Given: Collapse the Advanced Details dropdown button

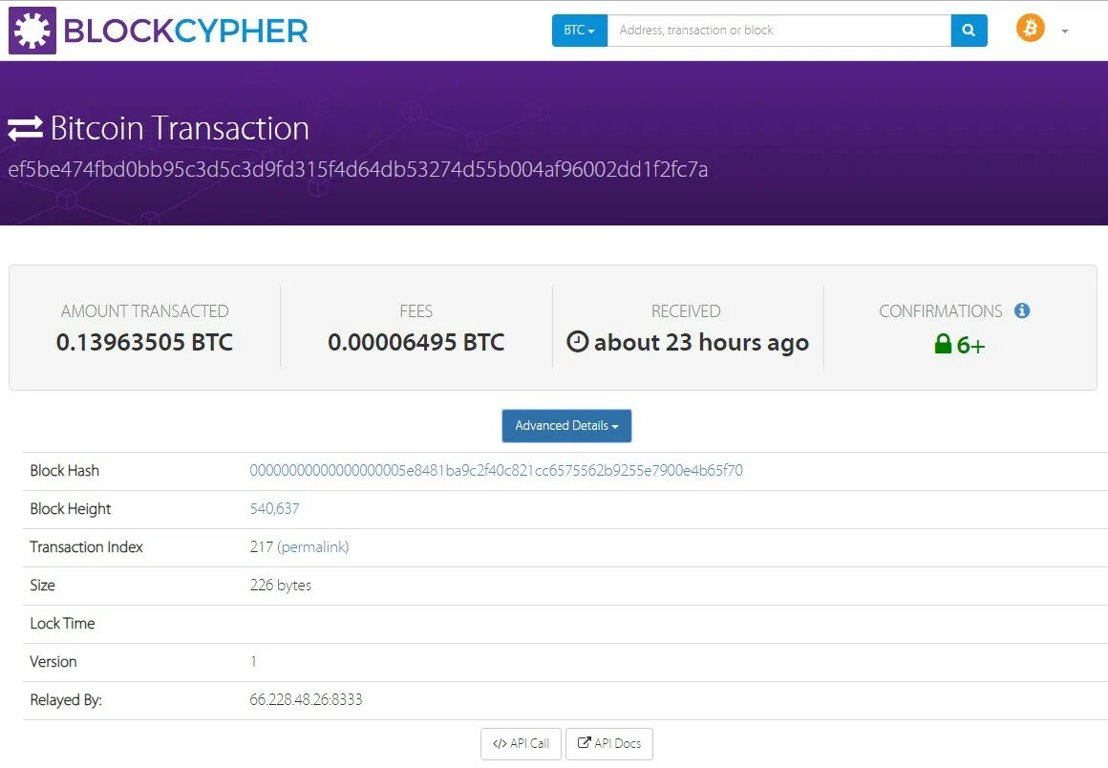Looking at the screenshot, I should [x=566, y=426].
